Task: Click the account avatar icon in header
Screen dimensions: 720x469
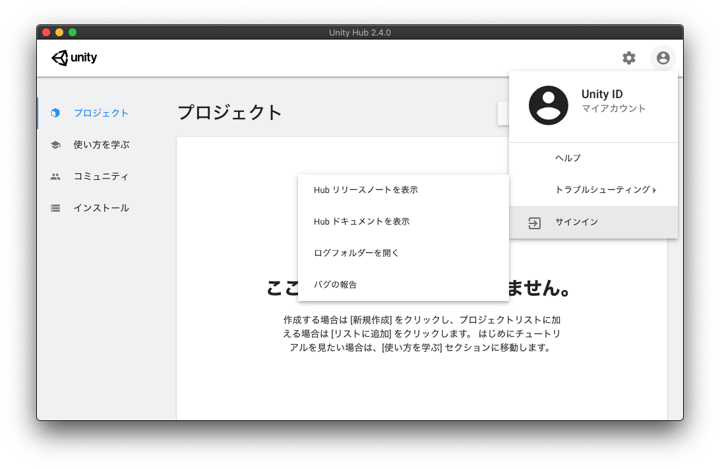Action: tap(663, 58)
